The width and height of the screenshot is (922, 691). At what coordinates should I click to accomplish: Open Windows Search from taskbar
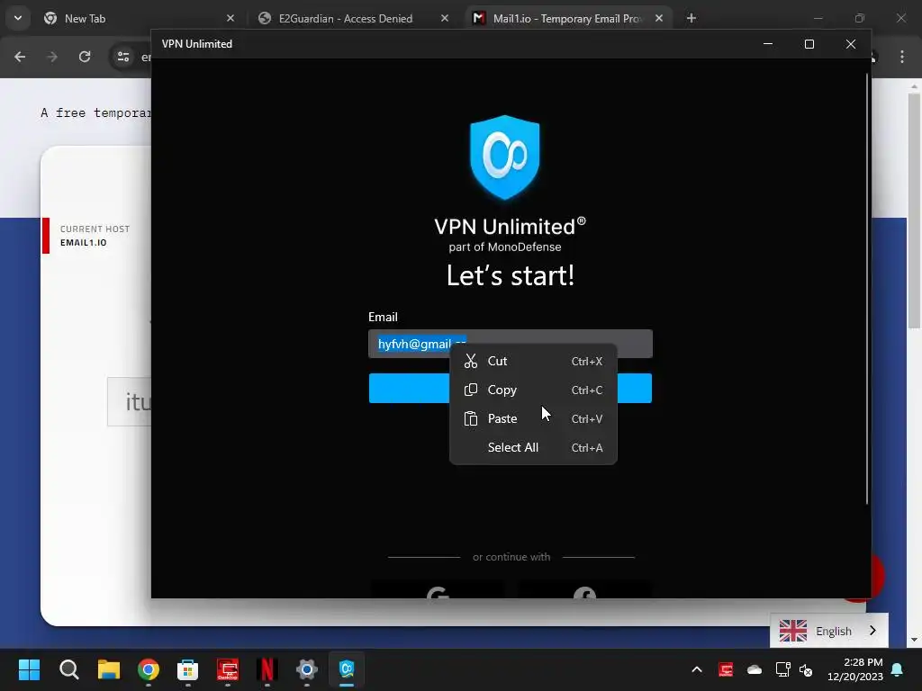[x=68, y=669]
